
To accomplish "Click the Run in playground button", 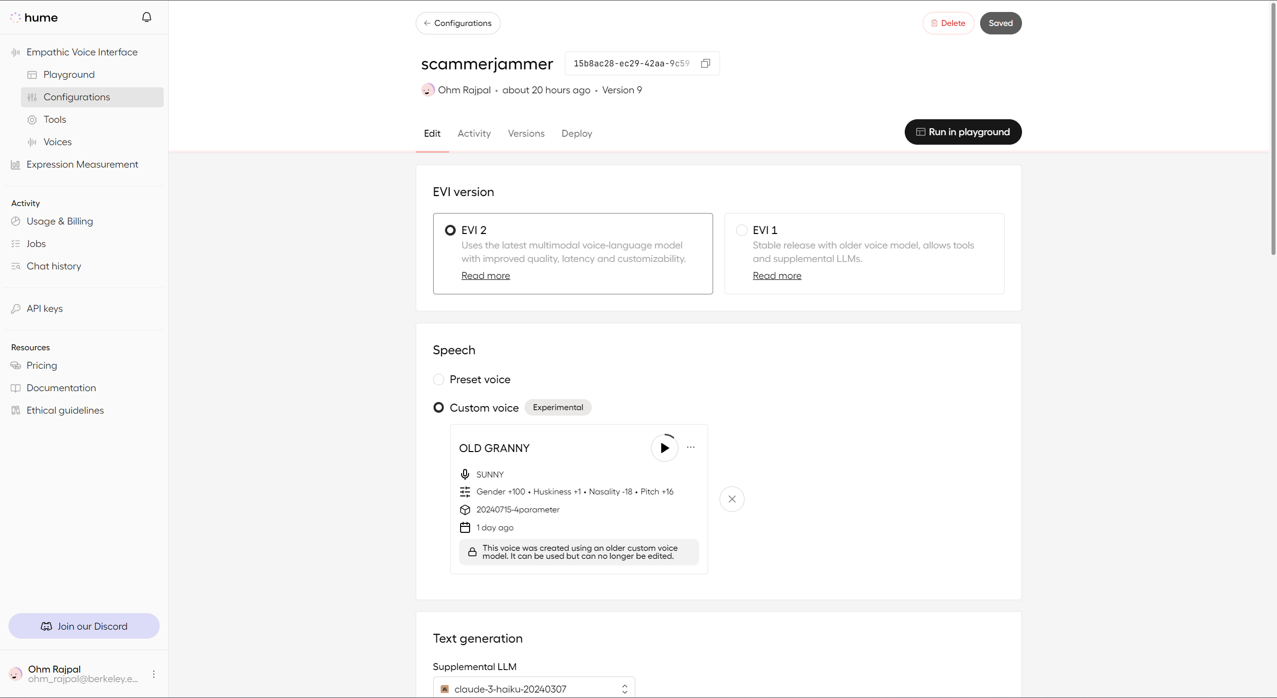I will (x=963, y=132).
